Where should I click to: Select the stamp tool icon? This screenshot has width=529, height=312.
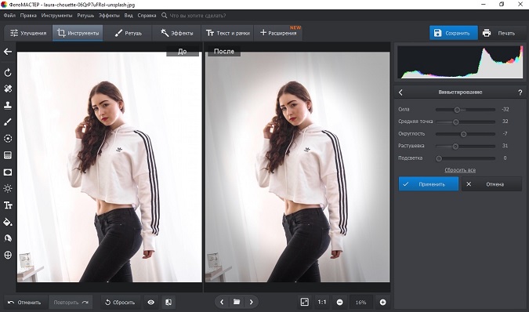[x=8, y=105]
